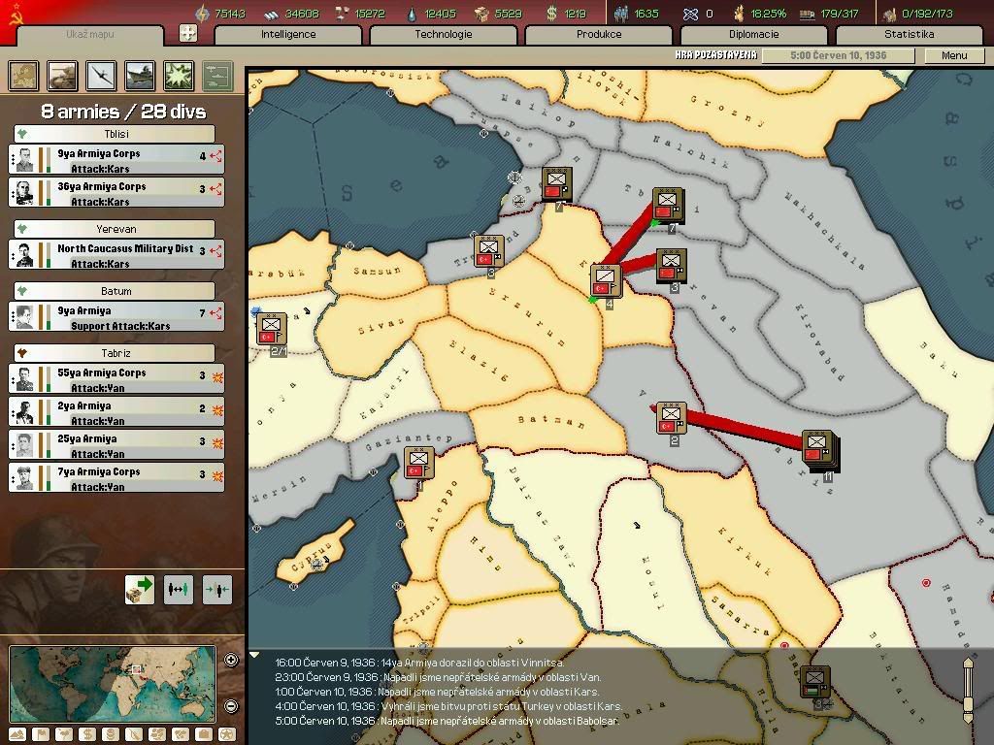Select the 36ya Armiya Corps unit row
Screen dimensions: 994x745
tap(116, 193)
